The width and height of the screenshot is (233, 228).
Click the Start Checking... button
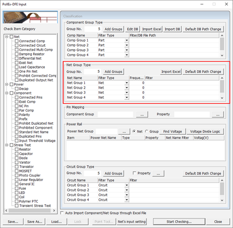point(179,222)
